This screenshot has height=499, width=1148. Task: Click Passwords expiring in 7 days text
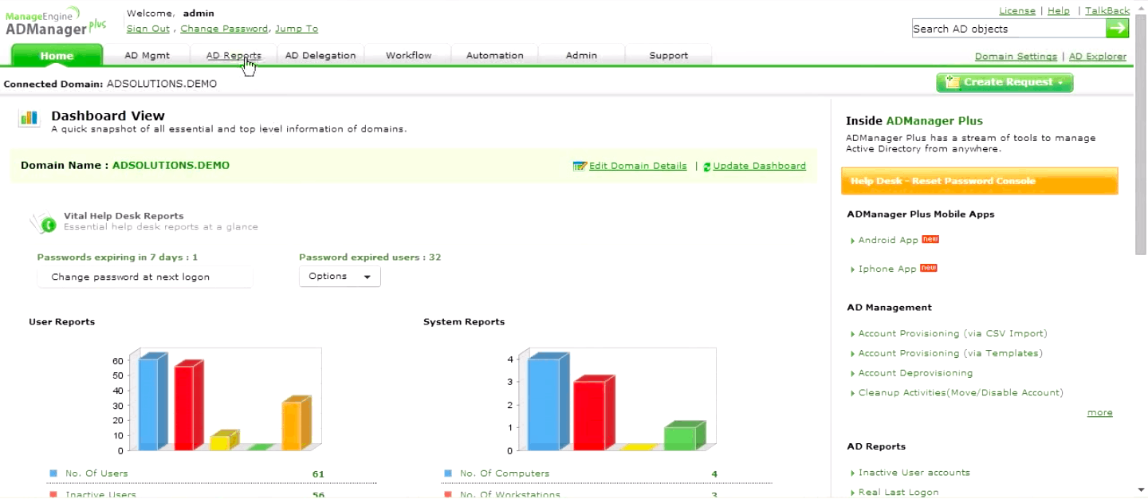117,257
